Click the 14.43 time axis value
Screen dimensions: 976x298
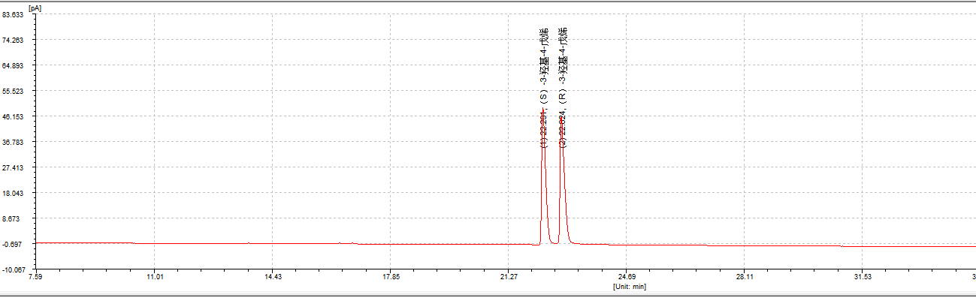click(272, 278)
